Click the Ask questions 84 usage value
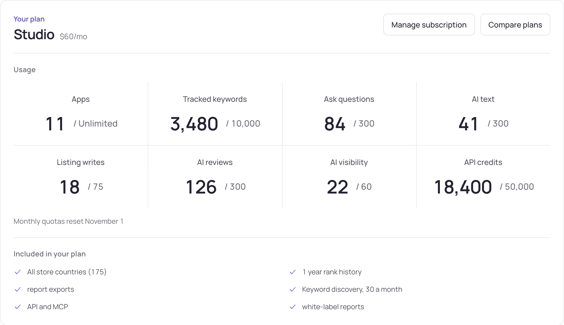The image size is (564, 325). pos(335,124)
